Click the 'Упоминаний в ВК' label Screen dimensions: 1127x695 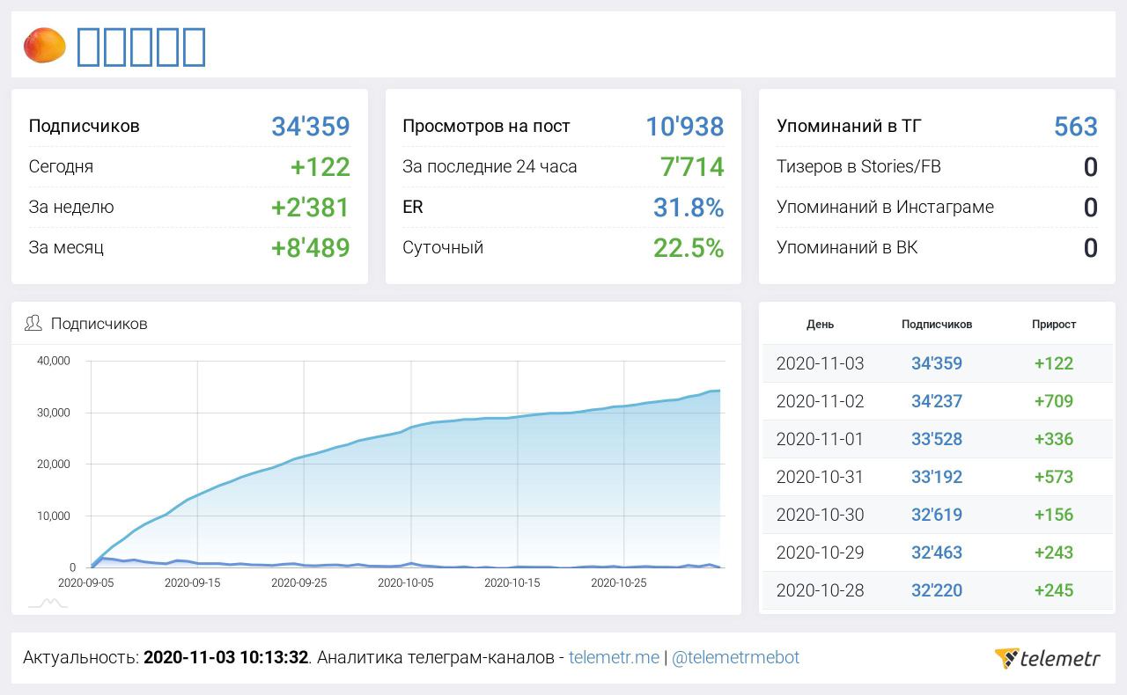[847, 247]
